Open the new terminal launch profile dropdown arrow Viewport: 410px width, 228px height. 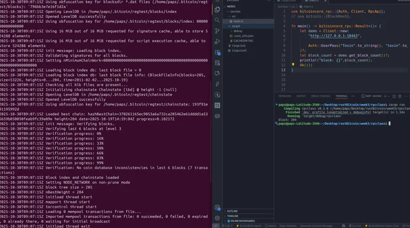[389, 97]
